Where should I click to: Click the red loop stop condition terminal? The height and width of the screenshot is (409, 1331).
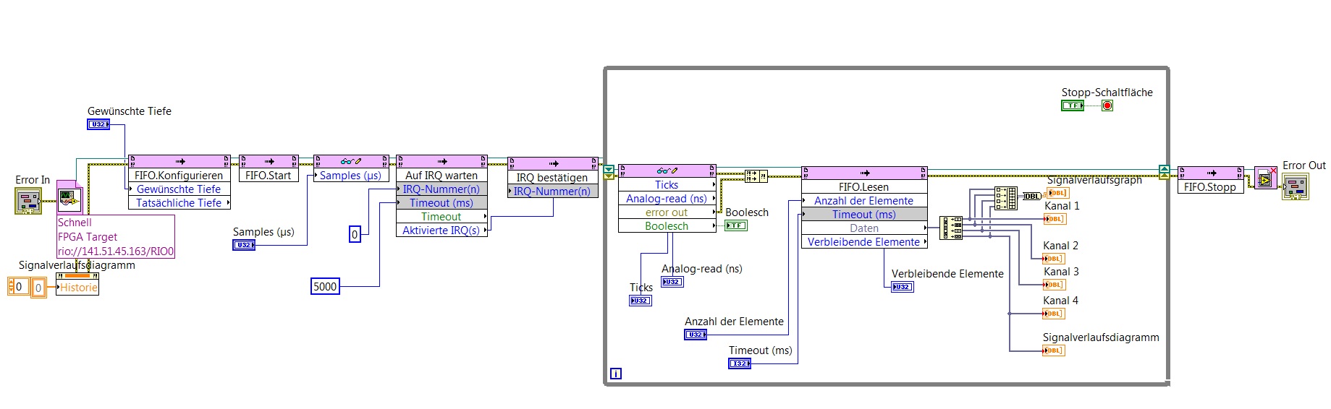[1107, 106]
